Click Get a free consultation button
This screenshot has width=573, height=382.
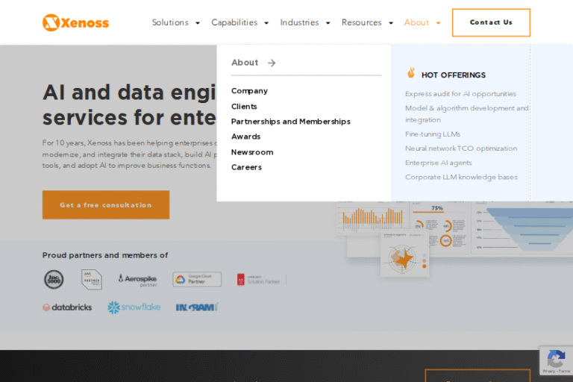tap(106, 205)
